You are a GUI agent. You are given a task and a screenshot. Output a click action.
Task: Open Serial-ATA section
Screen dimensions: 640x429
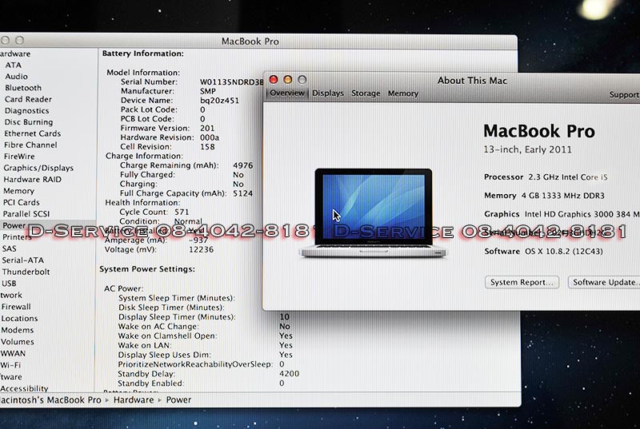coord(23,260)
